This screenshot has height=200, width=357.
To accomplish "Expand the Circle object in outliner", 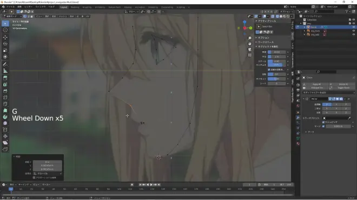I will click(305, 27).
